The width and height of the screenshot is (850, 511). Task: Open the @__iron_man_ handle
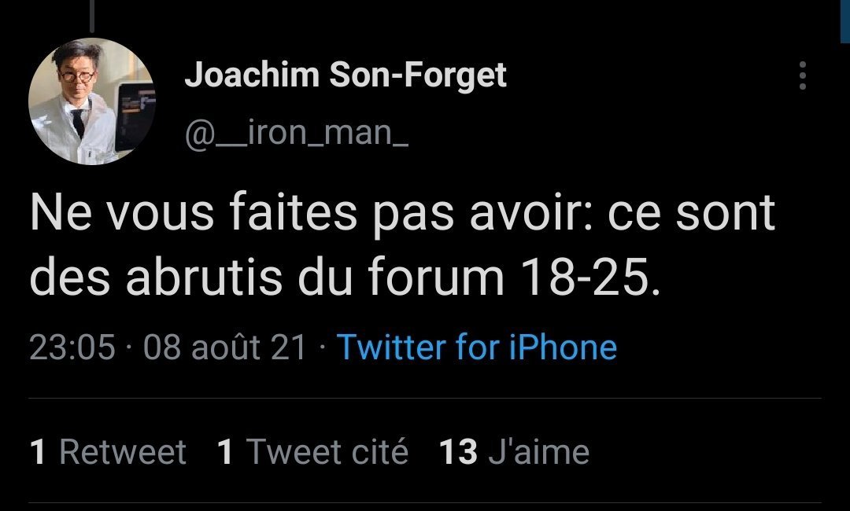coord(297,133)
